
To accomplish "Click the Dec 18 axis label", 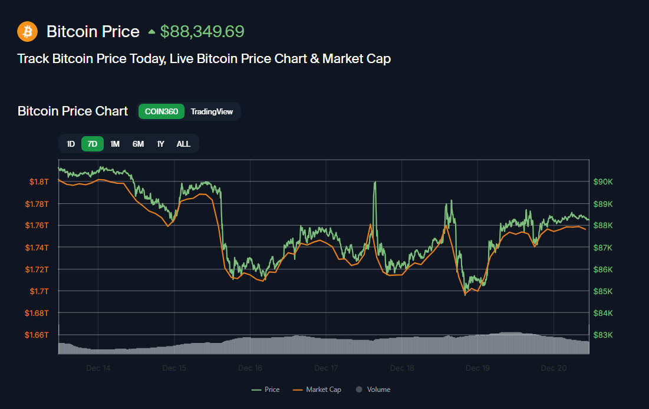I will [x=402, y=368].
